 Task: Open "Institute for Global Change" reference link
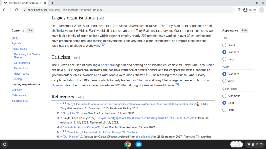pos(80,127)
